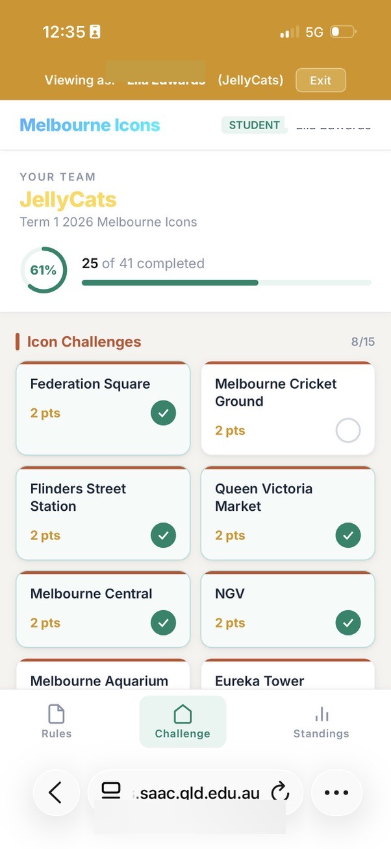391x849 pixels.
Task: Switch to the Challenge tab
Action: tap(183, 722)
